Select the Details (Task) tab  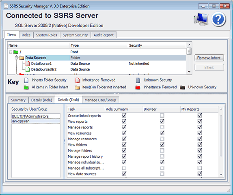pyautogui.click(x=68, y=100)
